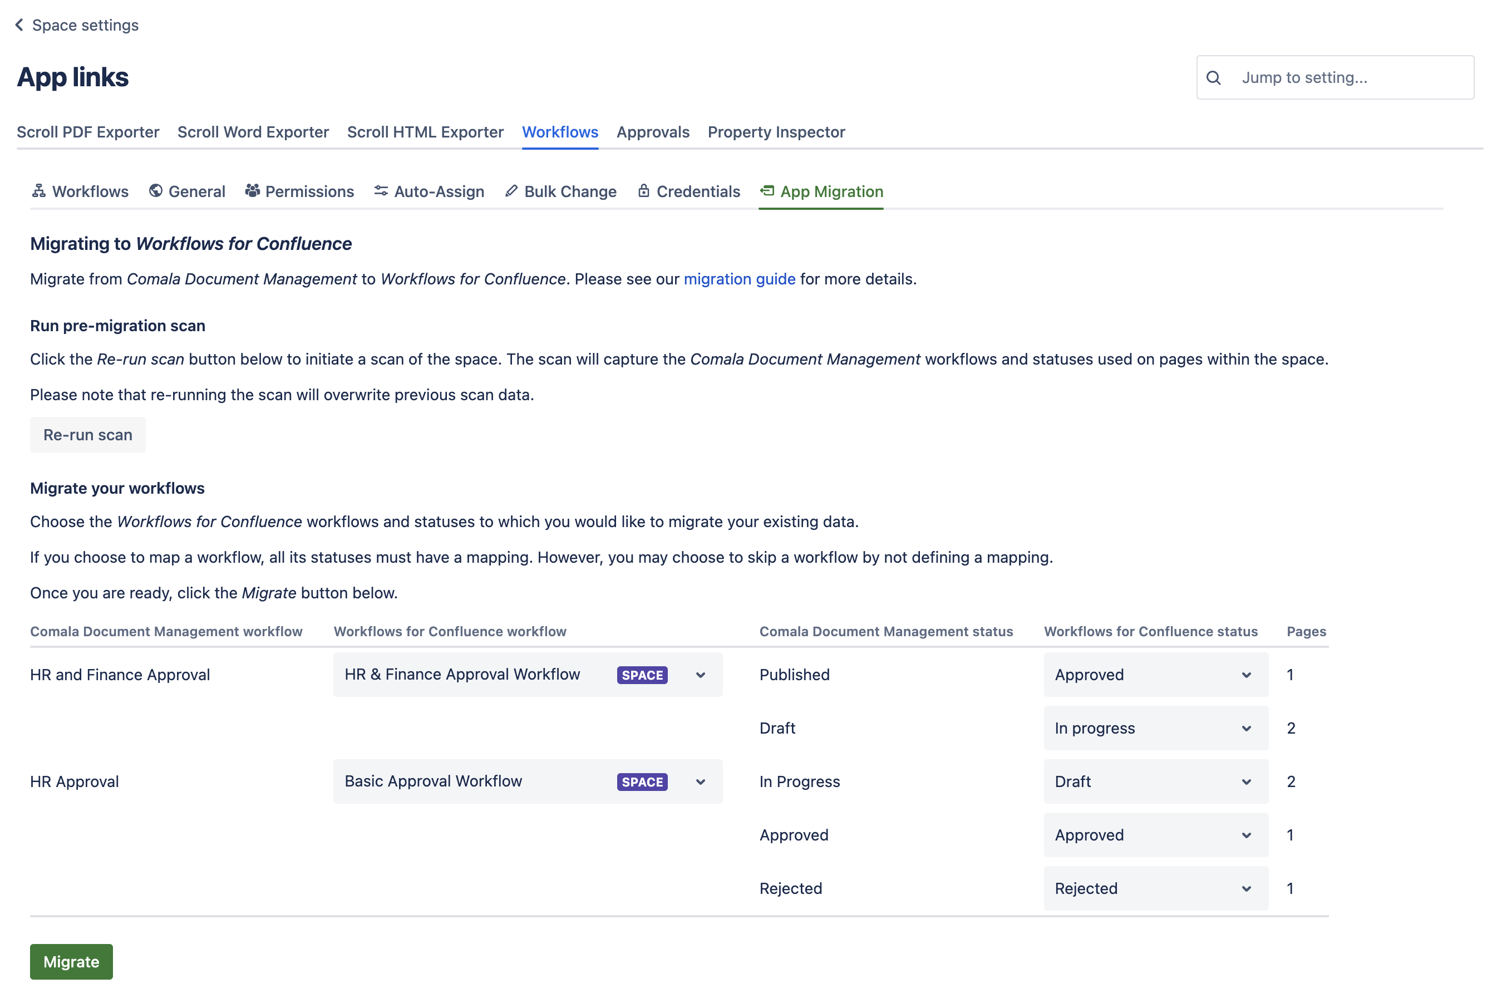
Task: Click the Credentials lock icon
Action: coord(644,190)
